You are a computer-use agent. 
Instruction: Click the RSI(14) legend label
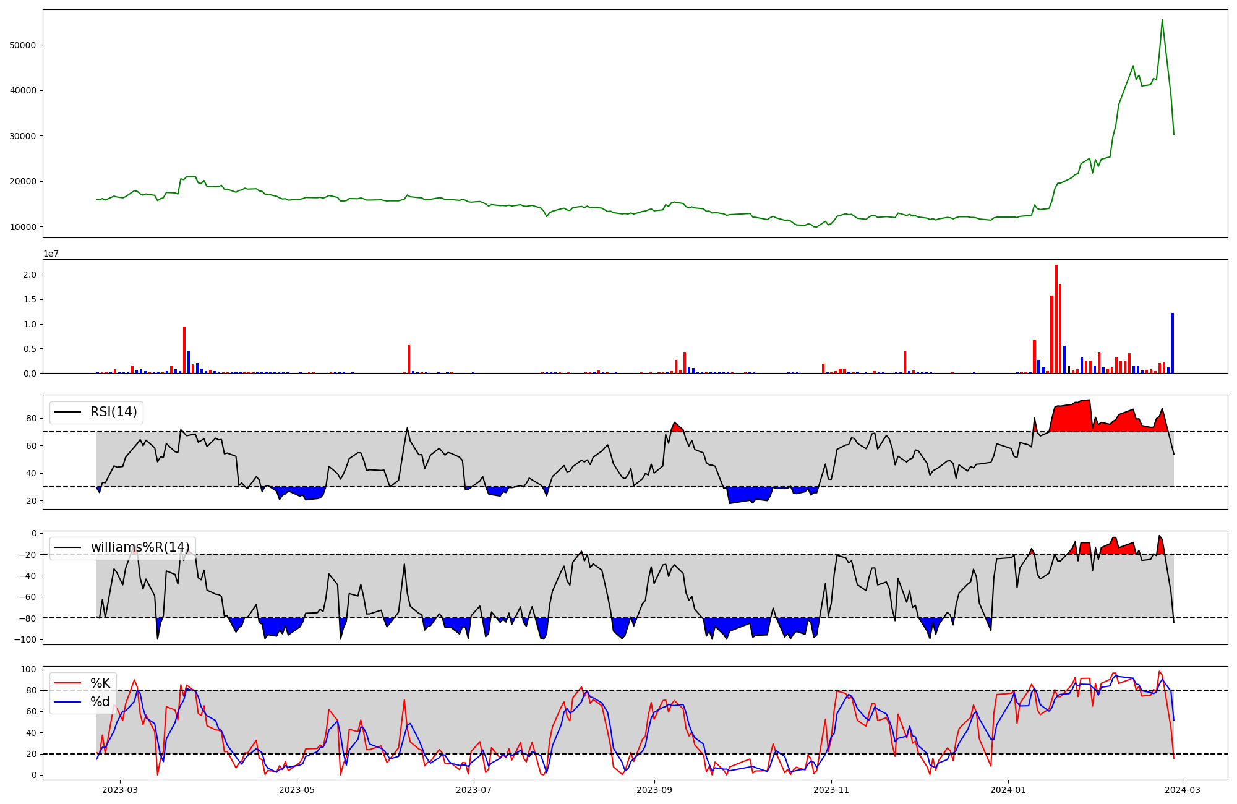(x=114, y=412)
